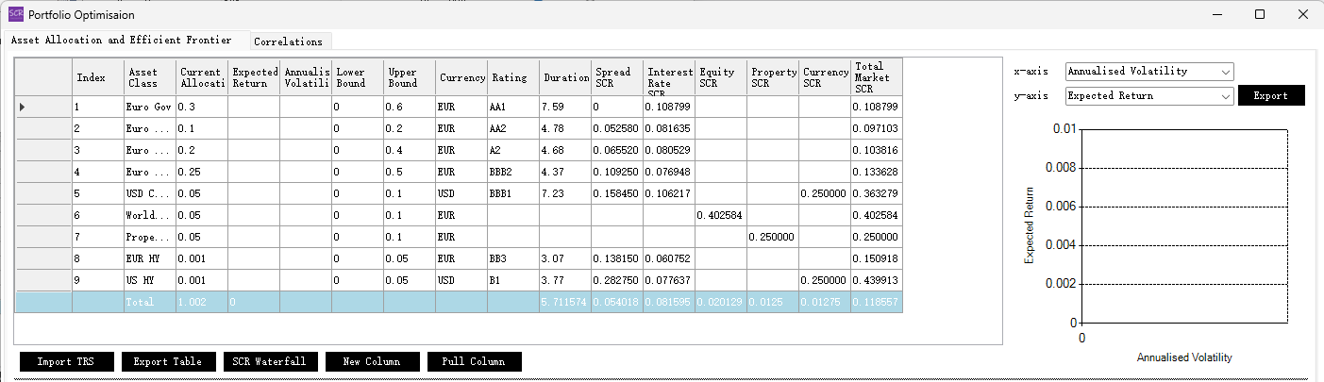Select Asset Allocation and Efficient Frontier tab
Viewport: 1324px width, 382px height.
121,41
